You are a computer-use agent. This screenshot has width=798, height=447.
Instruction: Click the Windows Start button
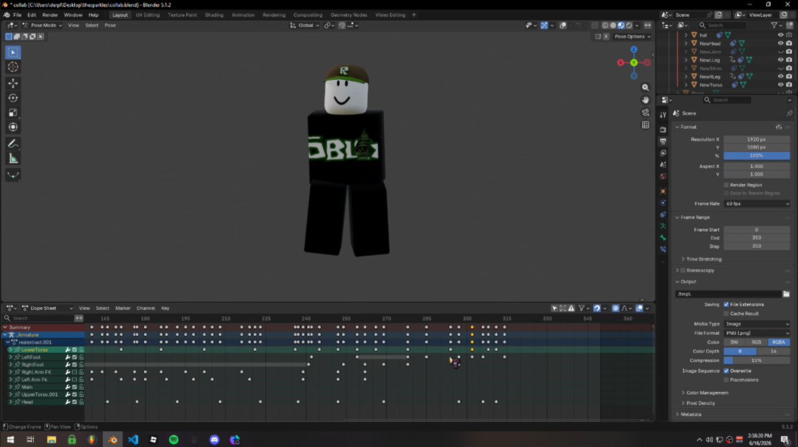(x=10, y=440)
